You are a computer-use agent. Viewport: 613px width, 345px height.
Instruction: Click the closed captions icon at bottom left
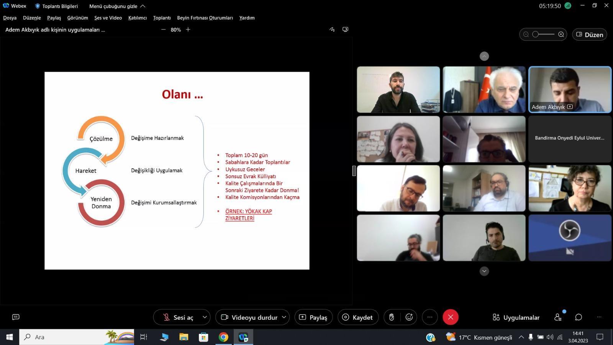tap(16, 317)
